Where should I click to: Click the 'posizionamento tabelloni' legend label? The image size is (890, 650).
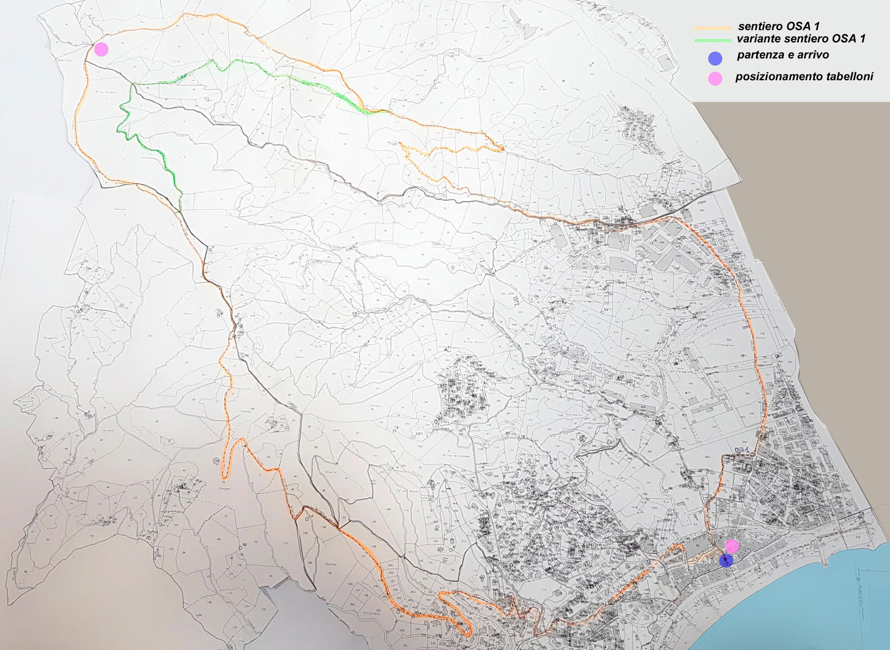pos(804,77)
